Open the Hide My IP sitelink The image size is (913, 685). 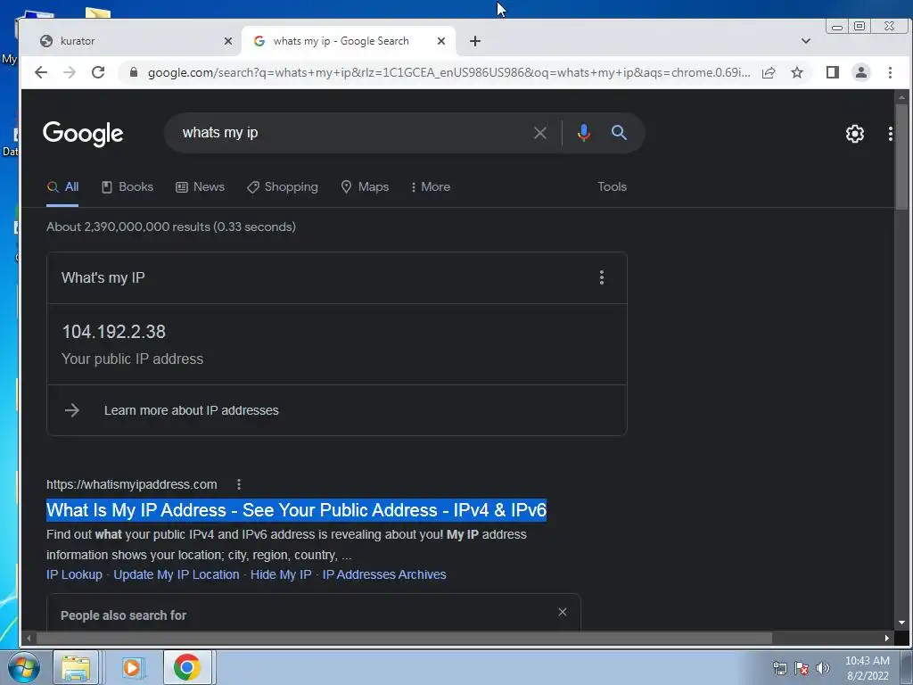tap(281, 575)
